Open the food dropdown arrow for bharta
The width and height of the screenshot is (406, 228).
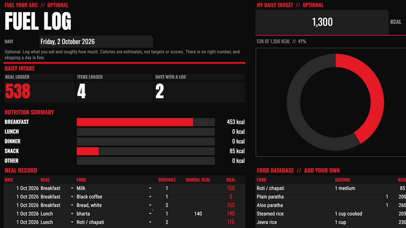150,213
